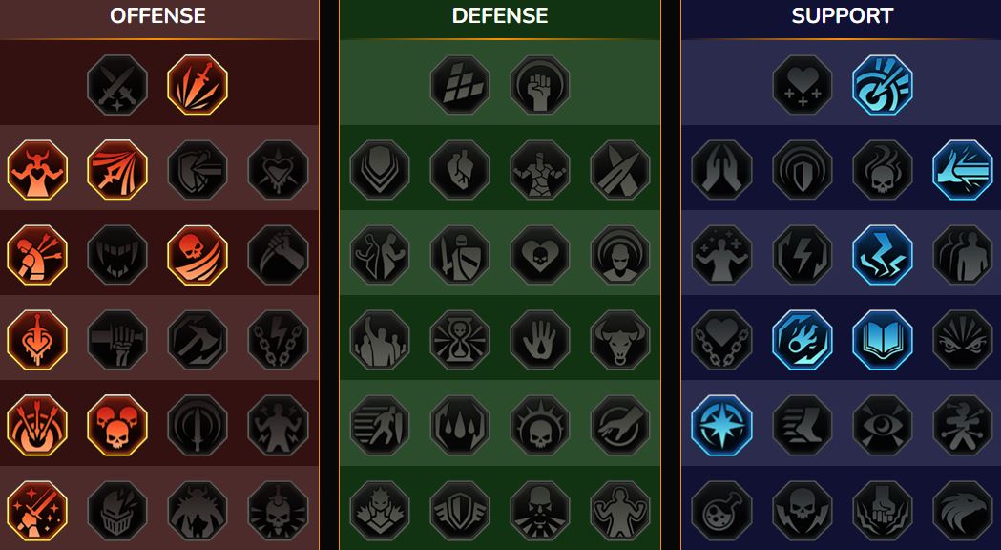Choose the knight helmet mastery in Offense
This screenshot has width=1001, height=550.
(x=117, y=511)
